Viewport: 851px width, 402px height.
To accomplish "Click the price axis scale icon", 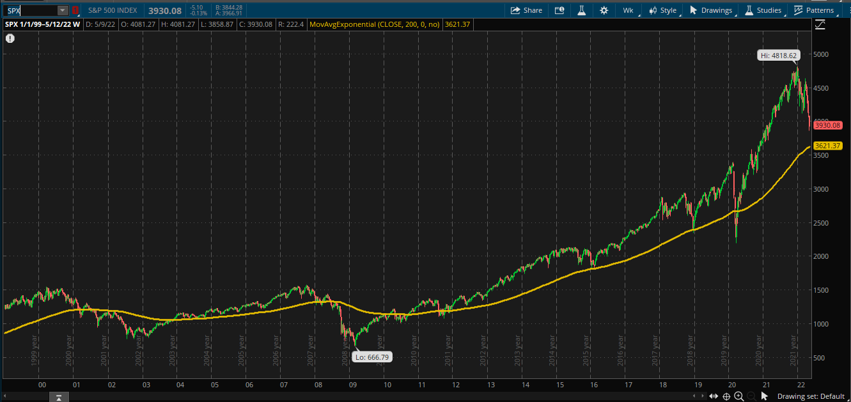I will (820, 25).
